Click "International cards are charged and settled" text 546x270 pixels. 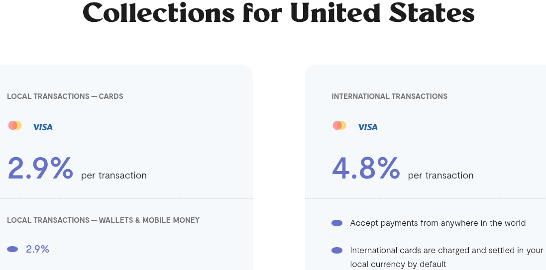point(446,251)
